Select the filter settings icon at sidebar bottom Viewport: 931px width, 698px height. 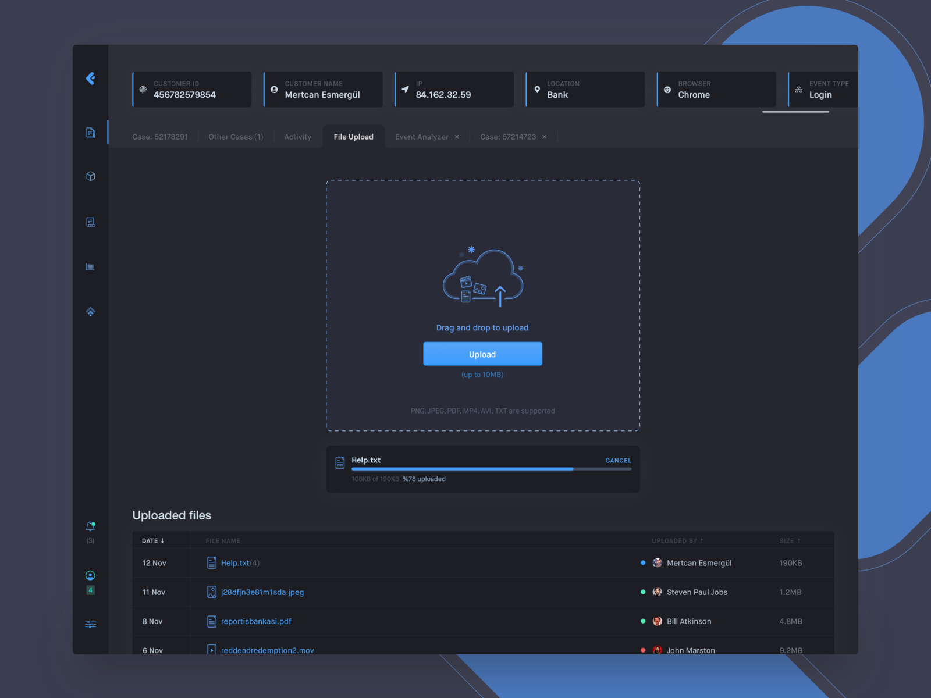coord(90,624)
